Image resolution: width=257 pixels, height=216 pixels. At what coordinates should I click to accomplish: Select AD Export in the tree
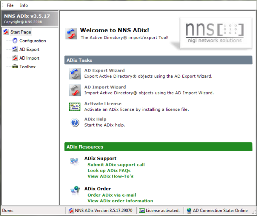tap(29, 49)
